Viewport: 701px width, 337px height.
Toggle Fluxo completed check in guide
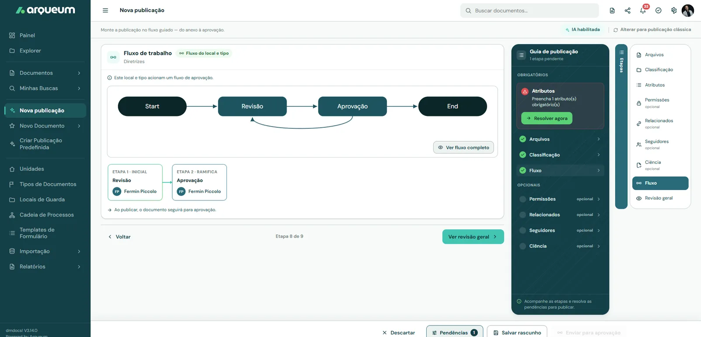(523, 170)
